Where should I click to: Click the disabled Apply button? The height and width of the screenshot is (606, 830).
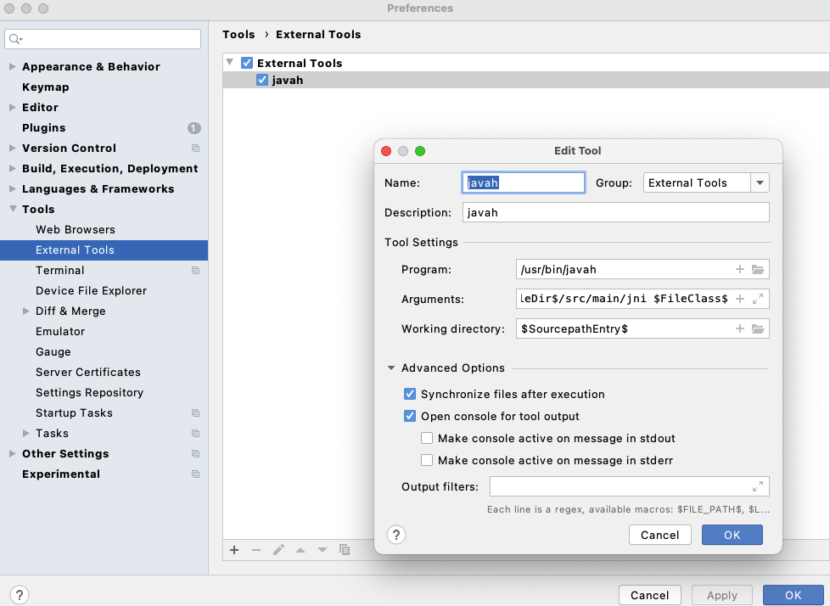[722, 595]
